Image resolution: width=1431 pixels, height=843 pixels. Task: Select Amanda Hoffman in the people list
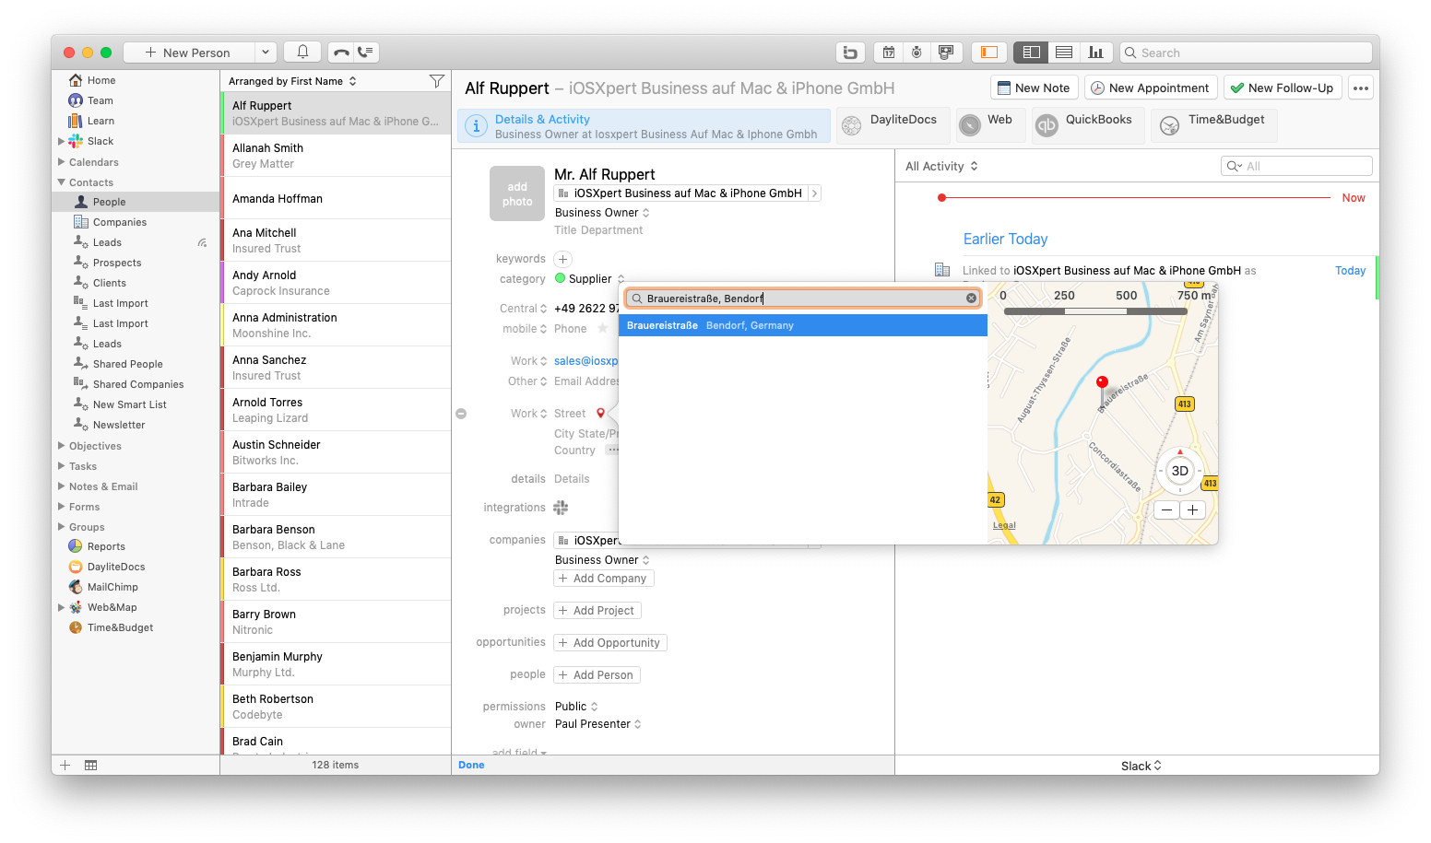click(x=336, y=198)
